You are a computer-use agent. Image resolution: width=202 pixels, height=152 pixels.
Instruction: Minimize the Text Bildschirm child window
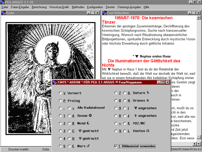(190, 13)
